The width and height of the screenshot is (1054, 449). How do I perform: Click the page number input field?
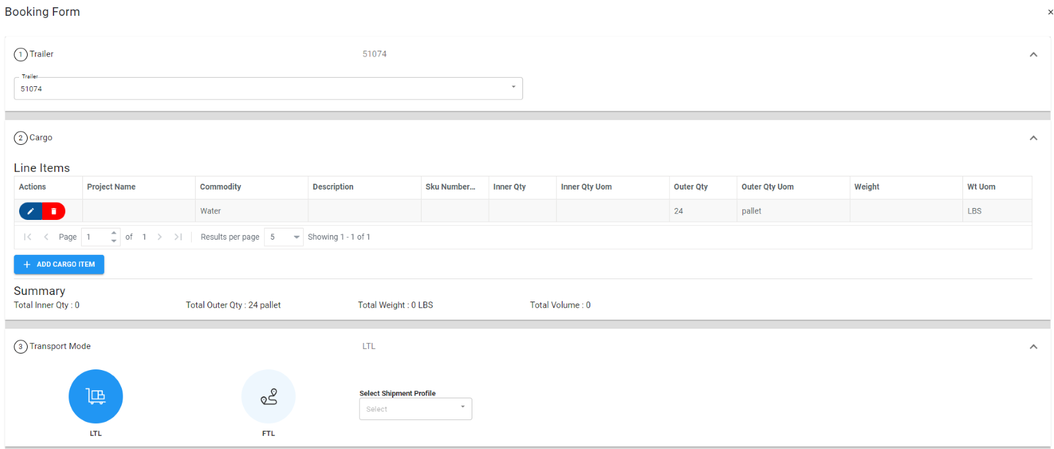[x=96, y=237]
